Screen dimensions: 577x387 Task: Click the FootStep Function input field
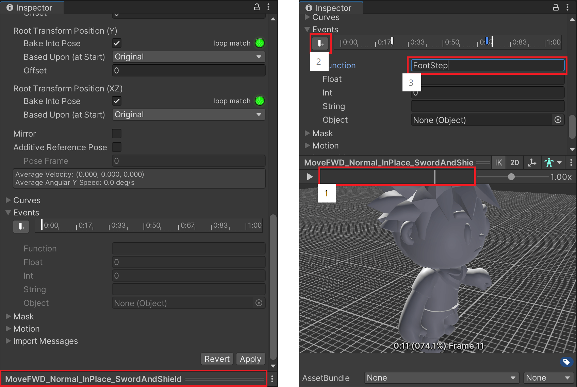[x=488, y=65]
